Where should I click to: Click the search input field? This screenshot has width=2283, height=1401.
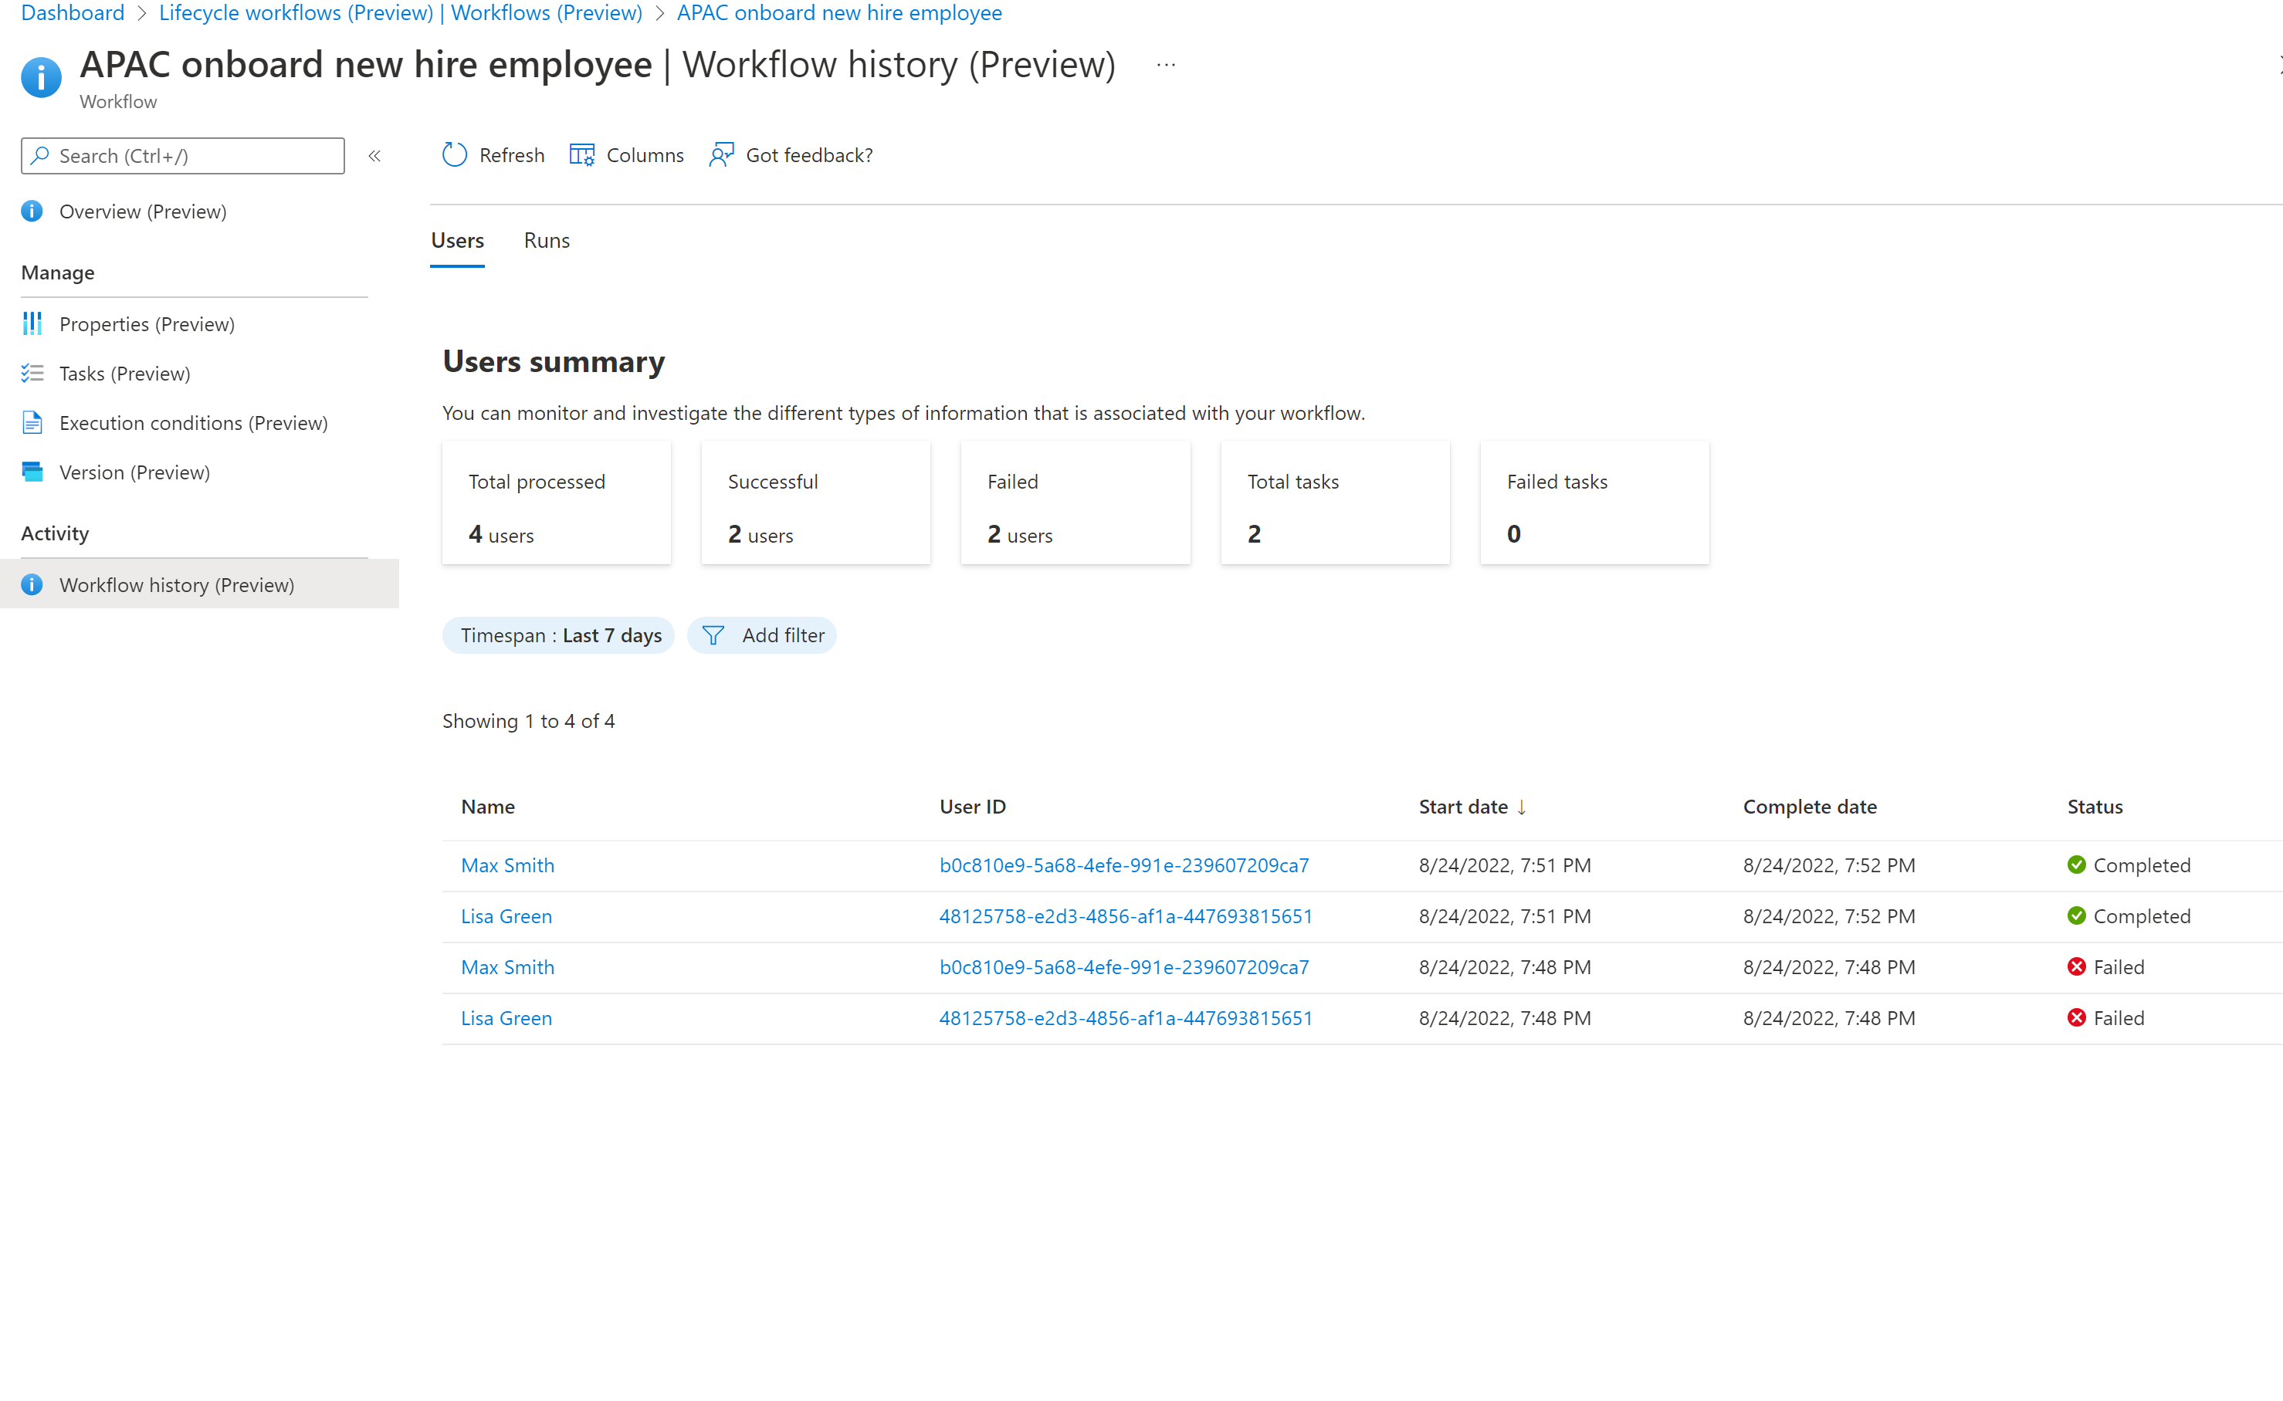point(183,154)
